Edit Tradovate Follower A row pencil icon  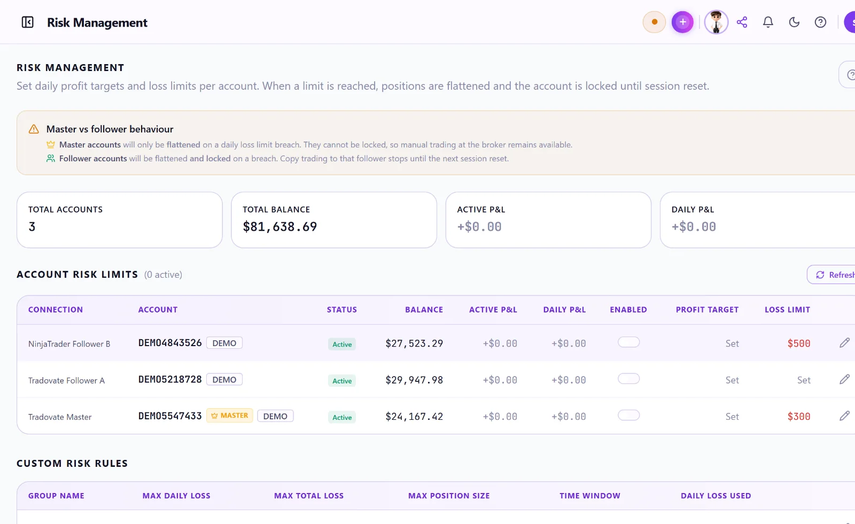[x=844, y=379]
